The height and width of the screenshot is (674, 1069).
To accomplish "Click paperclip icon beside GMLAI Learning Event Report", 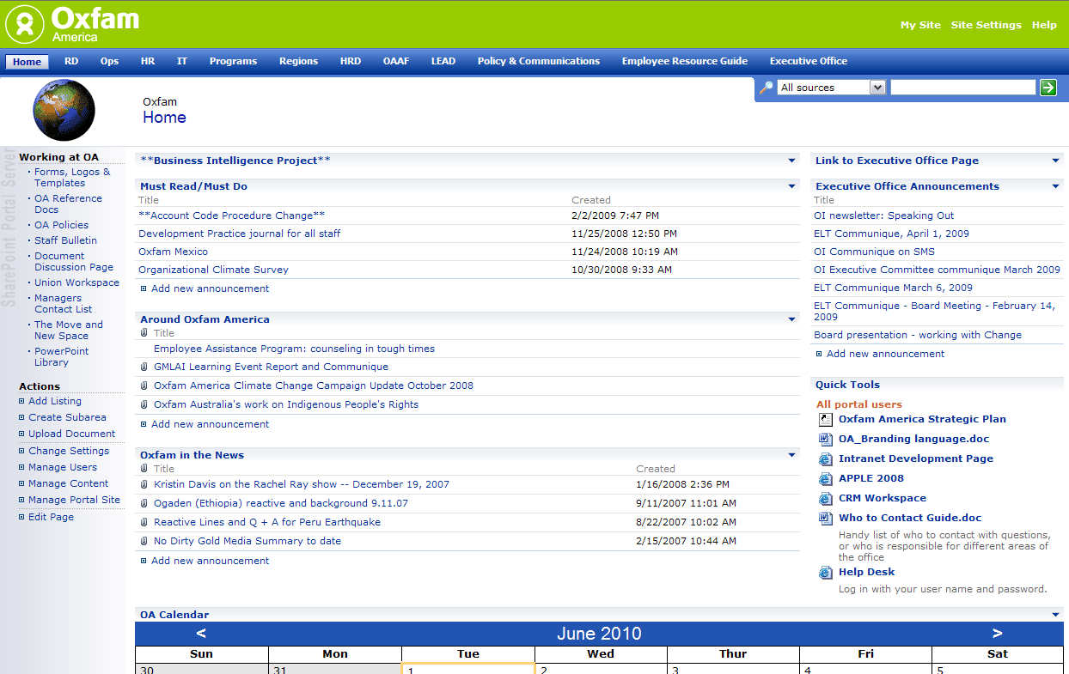I will pyautogui.click(x=144, y=367).
